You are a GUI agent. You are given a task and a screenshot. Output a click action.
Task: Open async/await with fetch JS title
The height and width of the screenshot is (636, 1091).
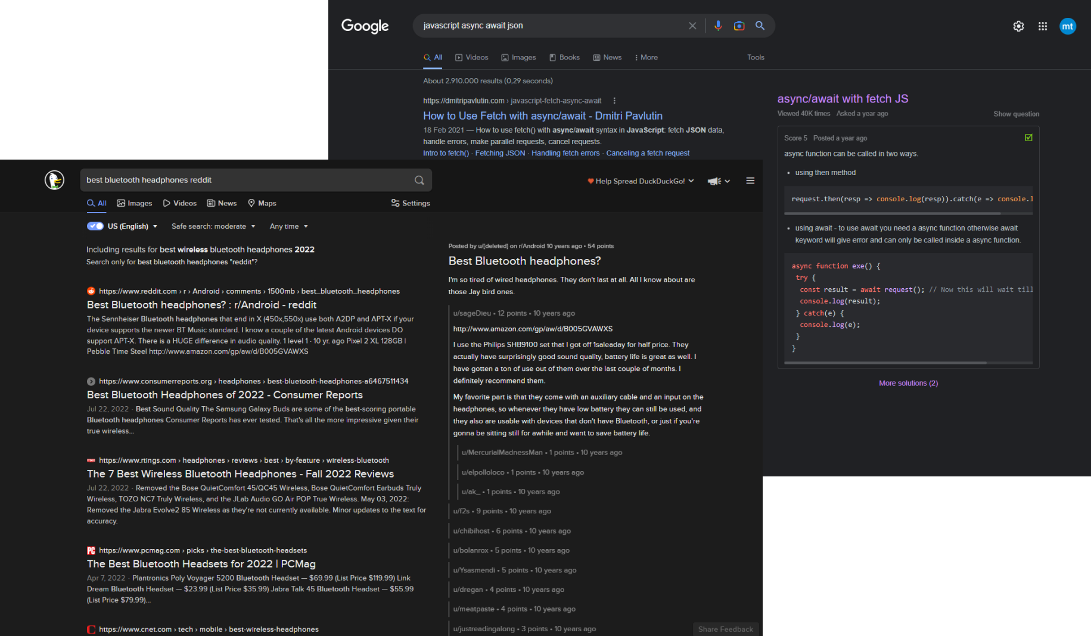843,99
